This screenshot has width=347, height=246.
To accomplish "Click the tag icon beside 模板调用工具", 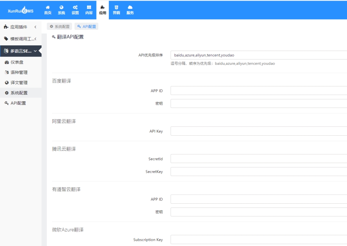I will tap(6, 39).
